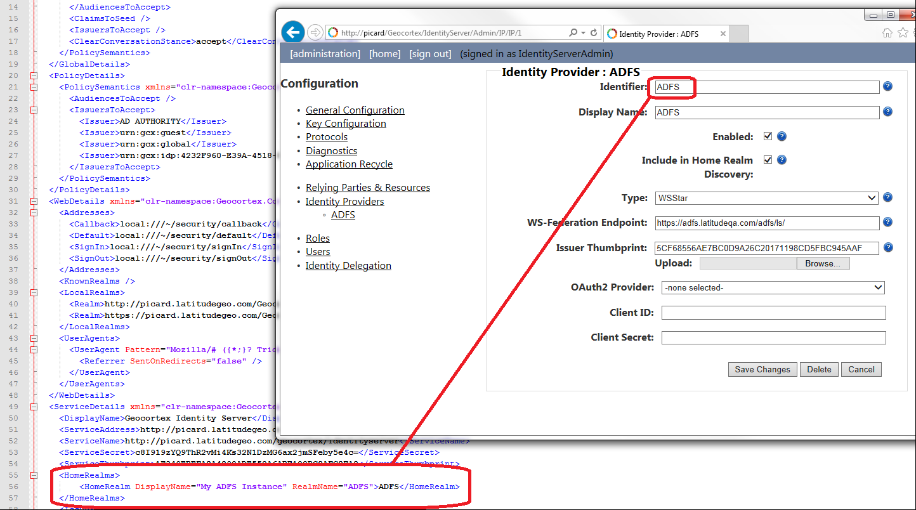Open a new tab next to the ADFS tab

pyautogui.click(x=740, y=34)
